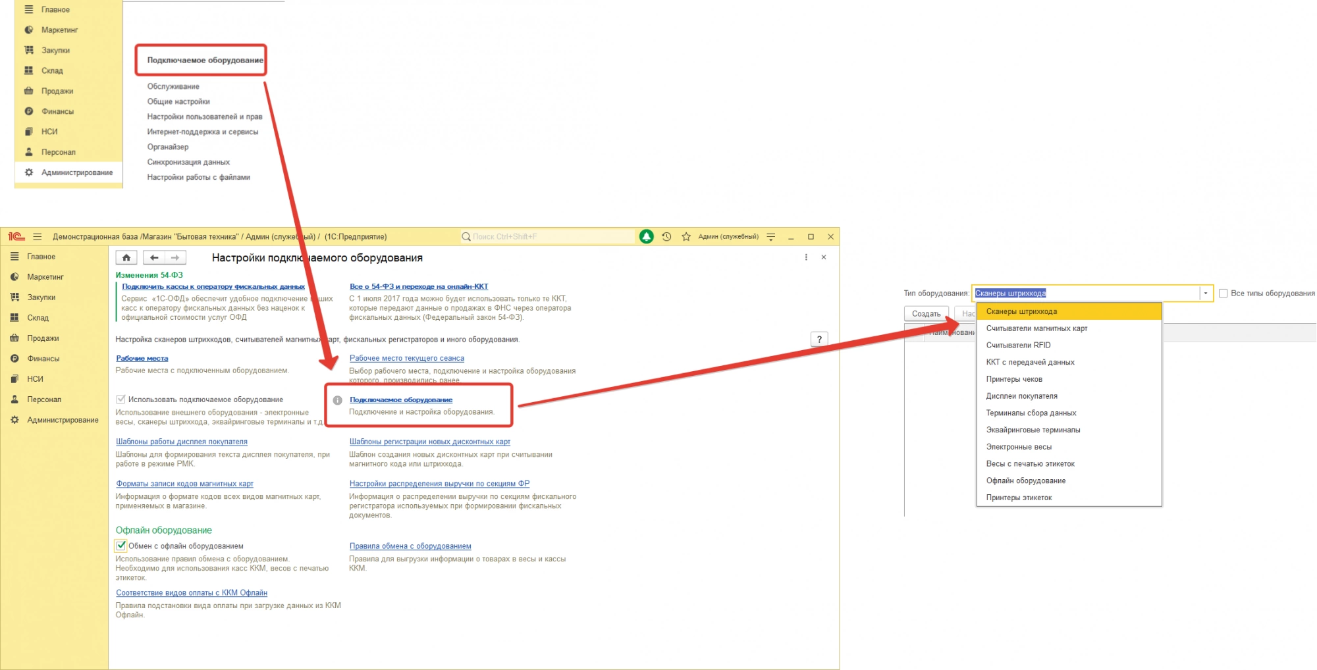Open Настройки работы с файлами menu item
This screenshot has width=1317, height=670.
tap(199, 177)
